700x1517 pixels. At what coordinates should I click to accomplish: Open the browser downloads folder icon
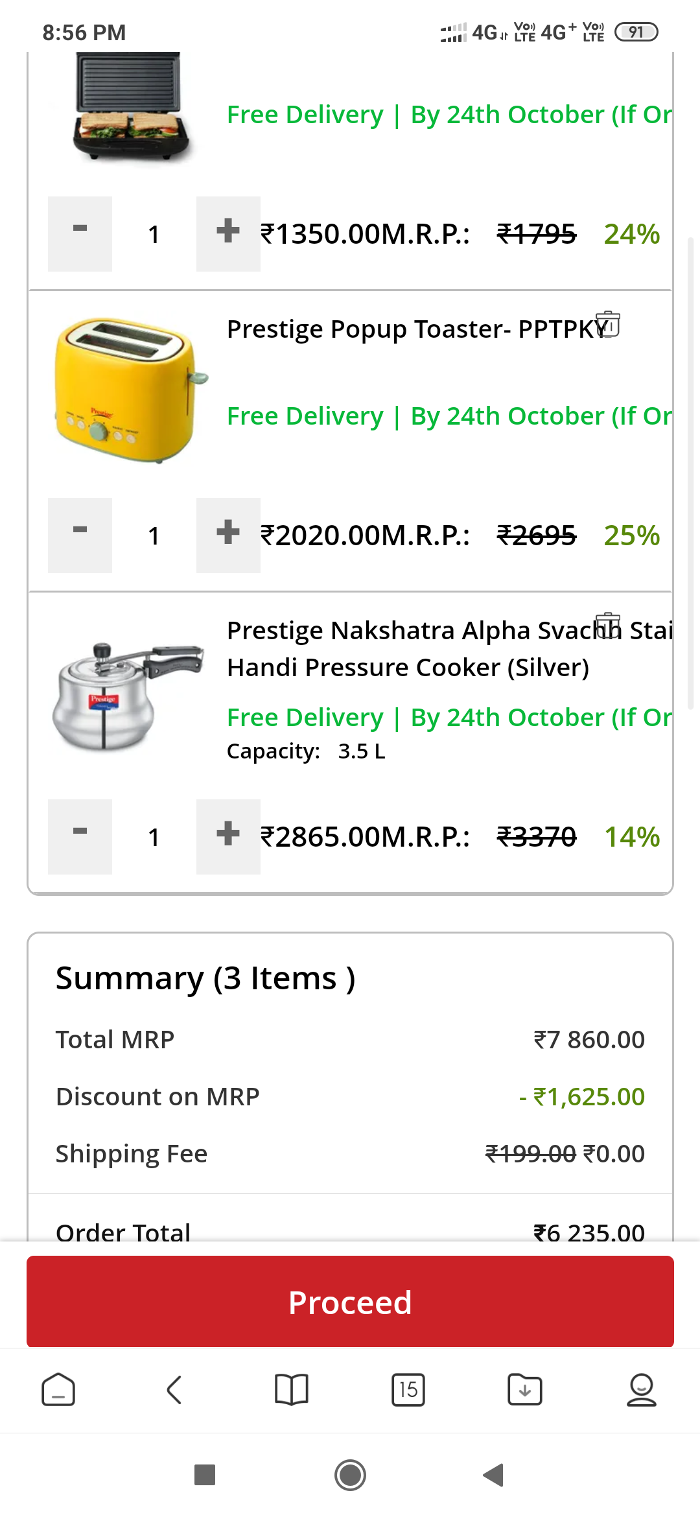525,1390
